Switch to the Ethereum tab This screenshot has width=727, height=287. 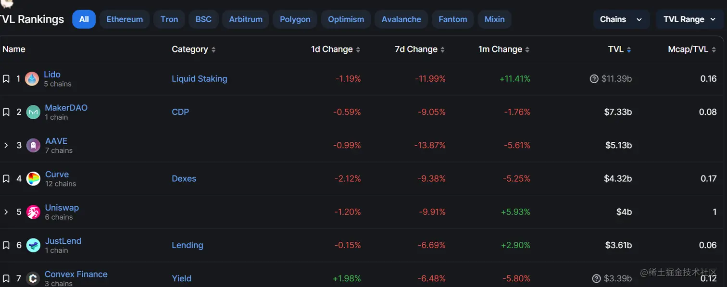tap(125, 19)
